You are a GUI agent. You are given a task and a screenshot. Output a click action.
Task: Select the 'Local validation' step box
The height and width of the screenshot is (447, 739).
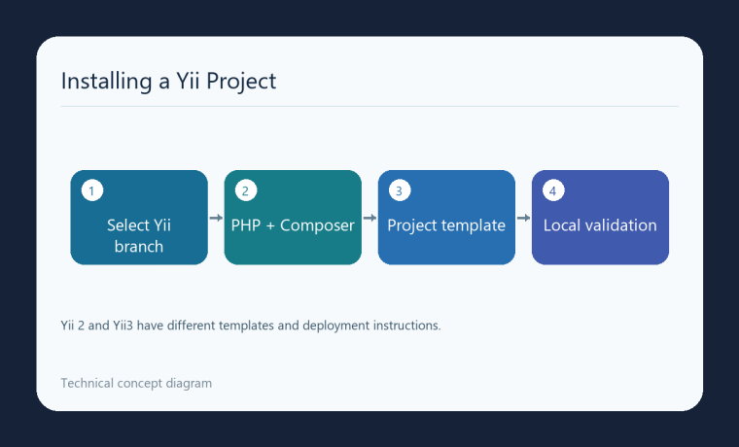coord(600,218)
